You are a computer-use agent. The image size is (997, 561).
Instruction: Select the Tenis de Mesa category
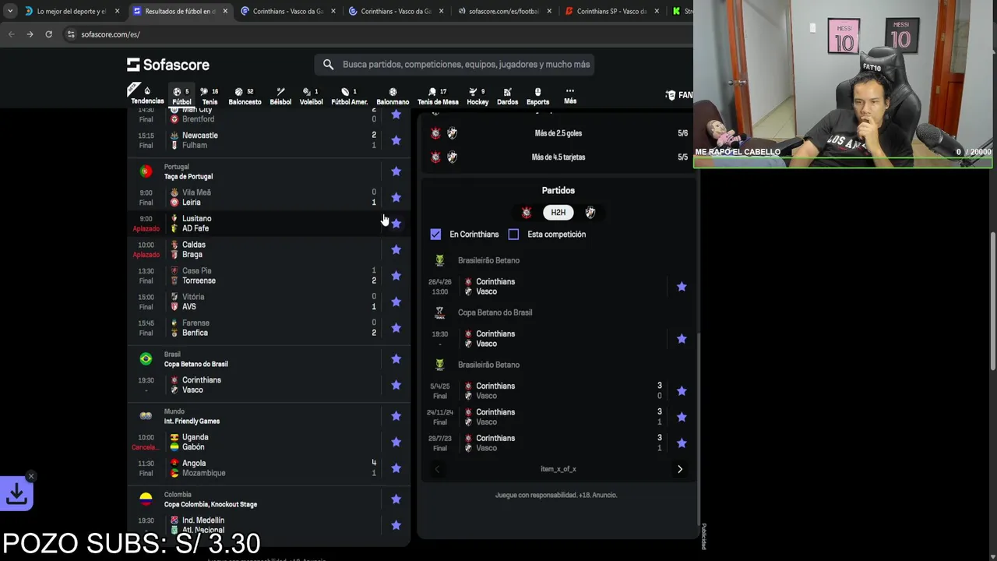click(x=438, y=96)
